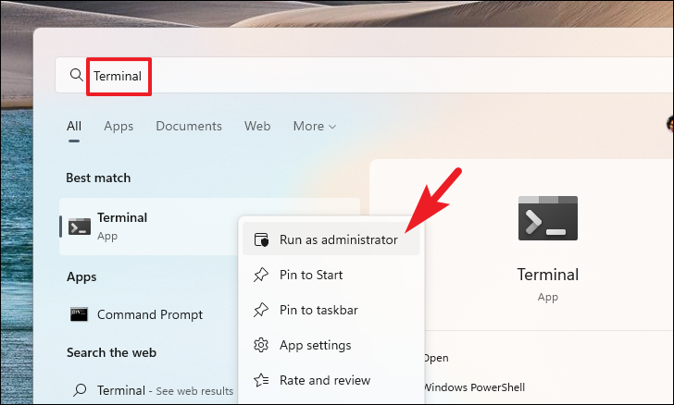
Task: Select Pin to Start in the context menu
Action: (331, 275)
